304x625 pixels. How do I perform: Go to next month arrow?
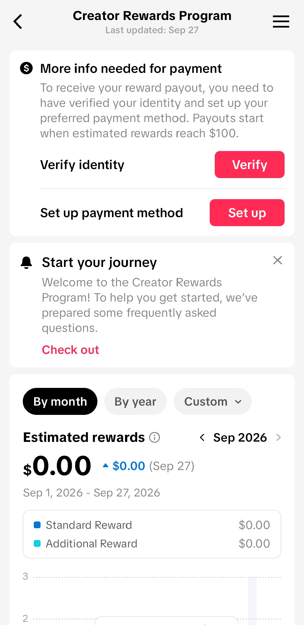[279, 437]
